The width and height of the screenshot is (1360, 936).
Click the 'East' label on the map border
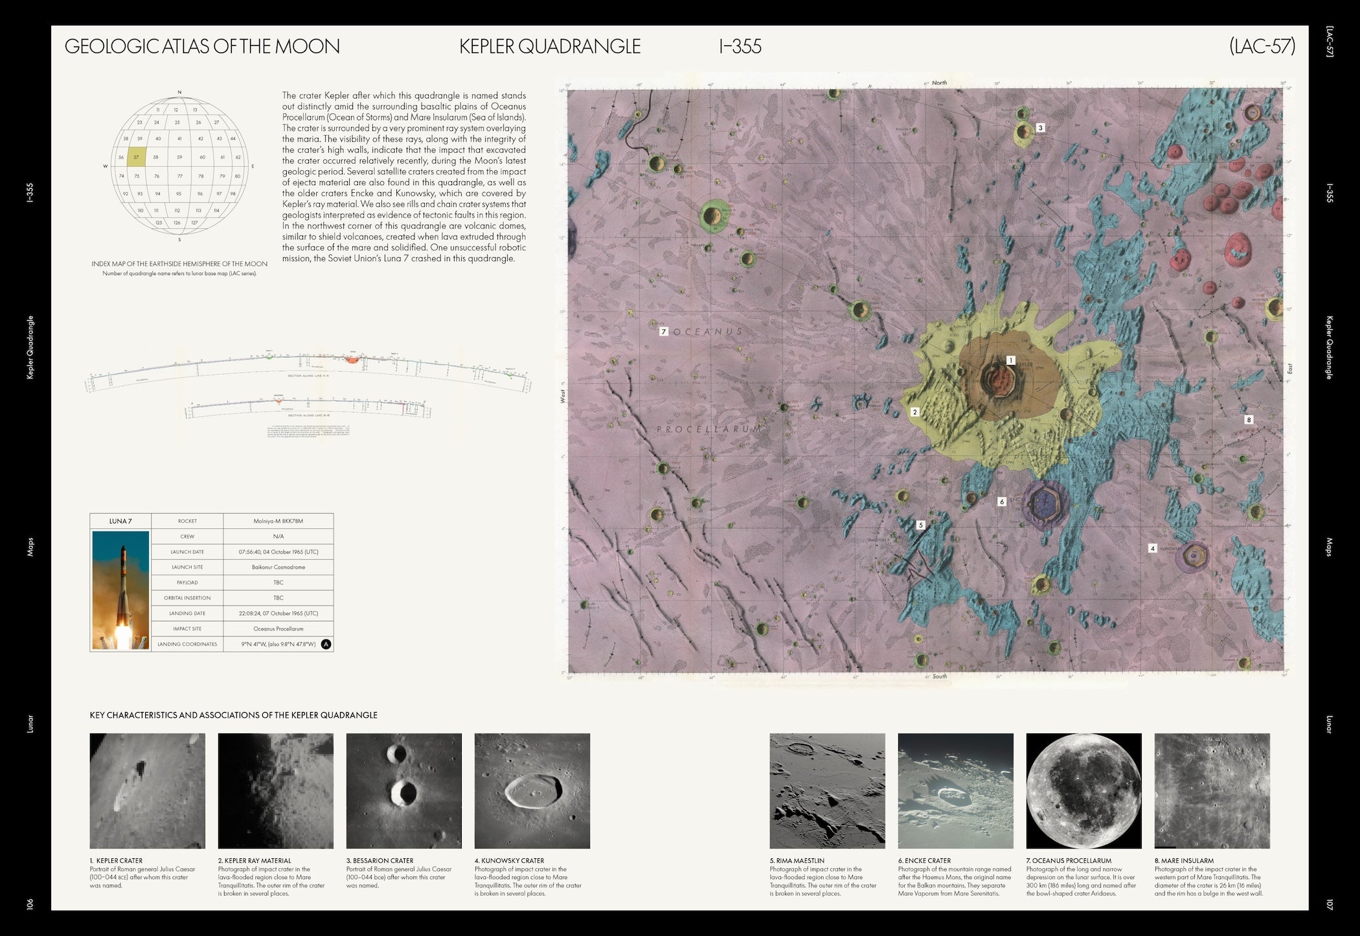[x=1289, y=368]
